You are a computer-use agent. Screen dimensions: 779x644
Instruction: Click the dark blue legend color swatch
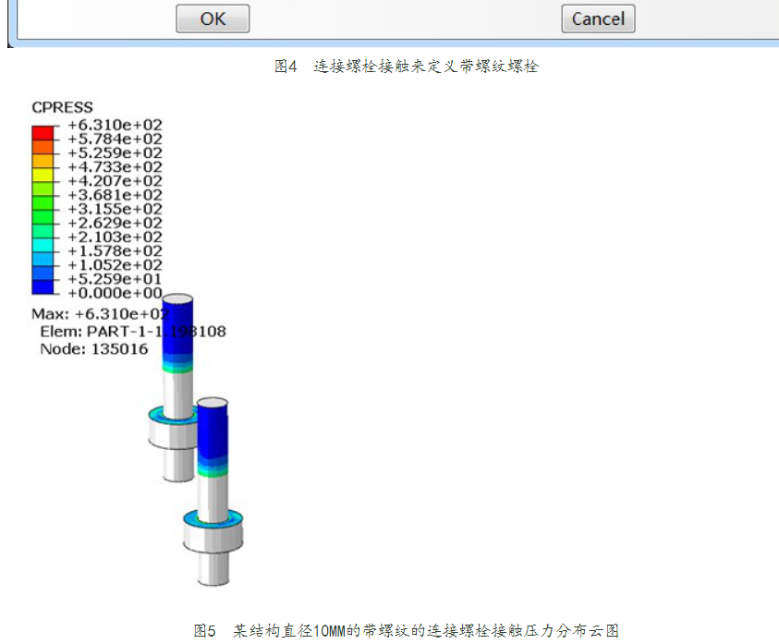(x=43, y=287)
